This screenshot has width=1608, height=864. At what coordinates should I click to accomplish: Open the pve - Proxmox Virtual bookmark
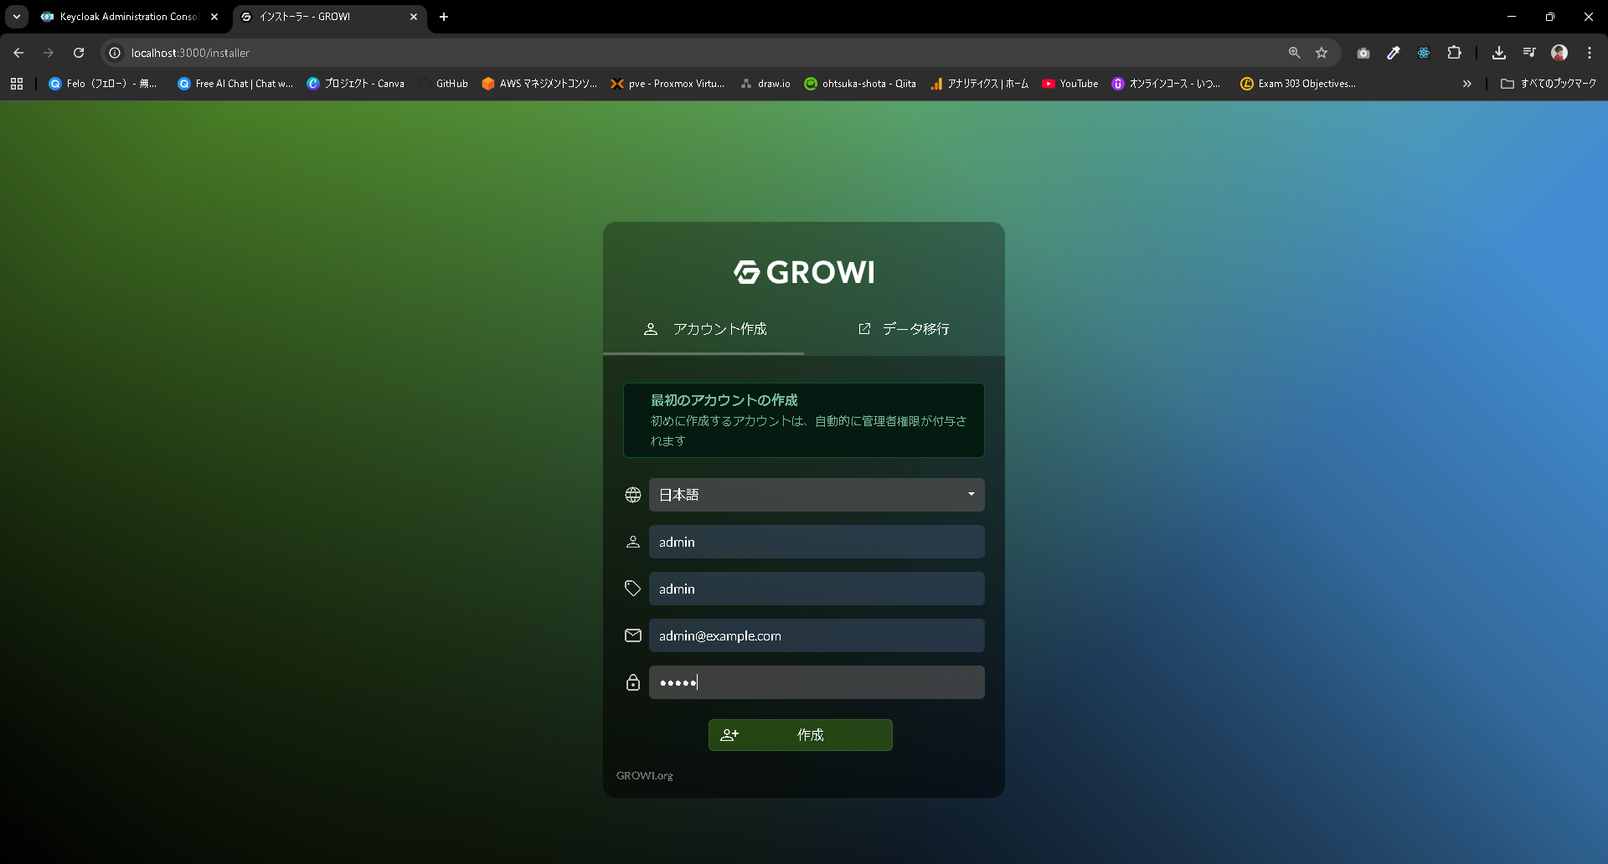click(x=667, y=84)
